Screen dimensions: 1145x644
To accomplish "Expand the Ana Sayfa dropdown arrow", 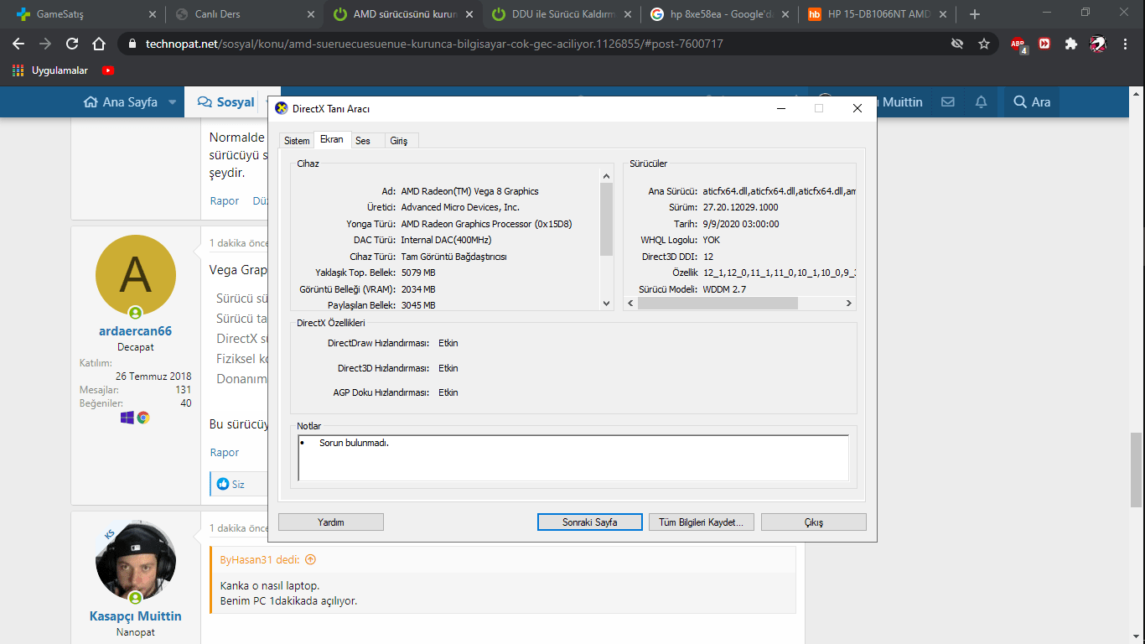I will click(x=172, y=102).
